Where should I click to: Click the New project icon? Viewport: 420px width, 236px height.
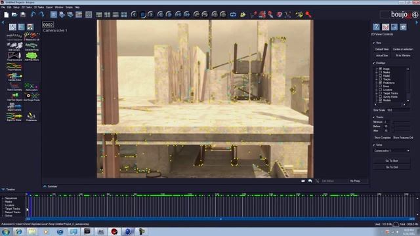coord(6,14)
